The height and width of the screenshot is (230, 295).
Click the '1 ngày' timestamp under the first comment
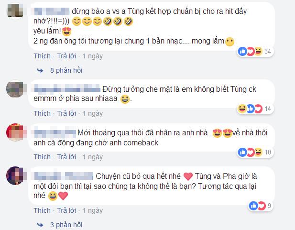(93, 56)
